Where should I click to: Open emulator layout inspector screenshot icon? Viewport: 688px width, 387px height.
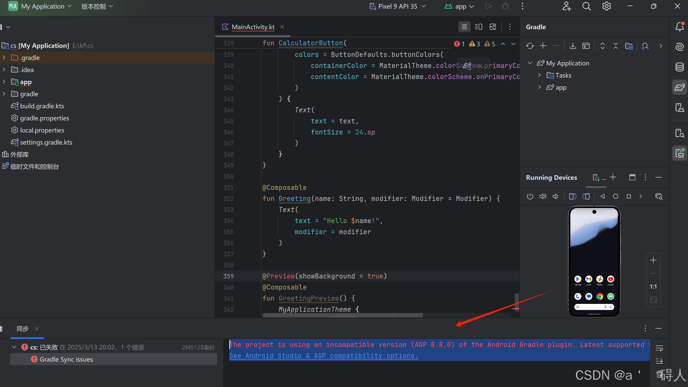pos(659,196)
